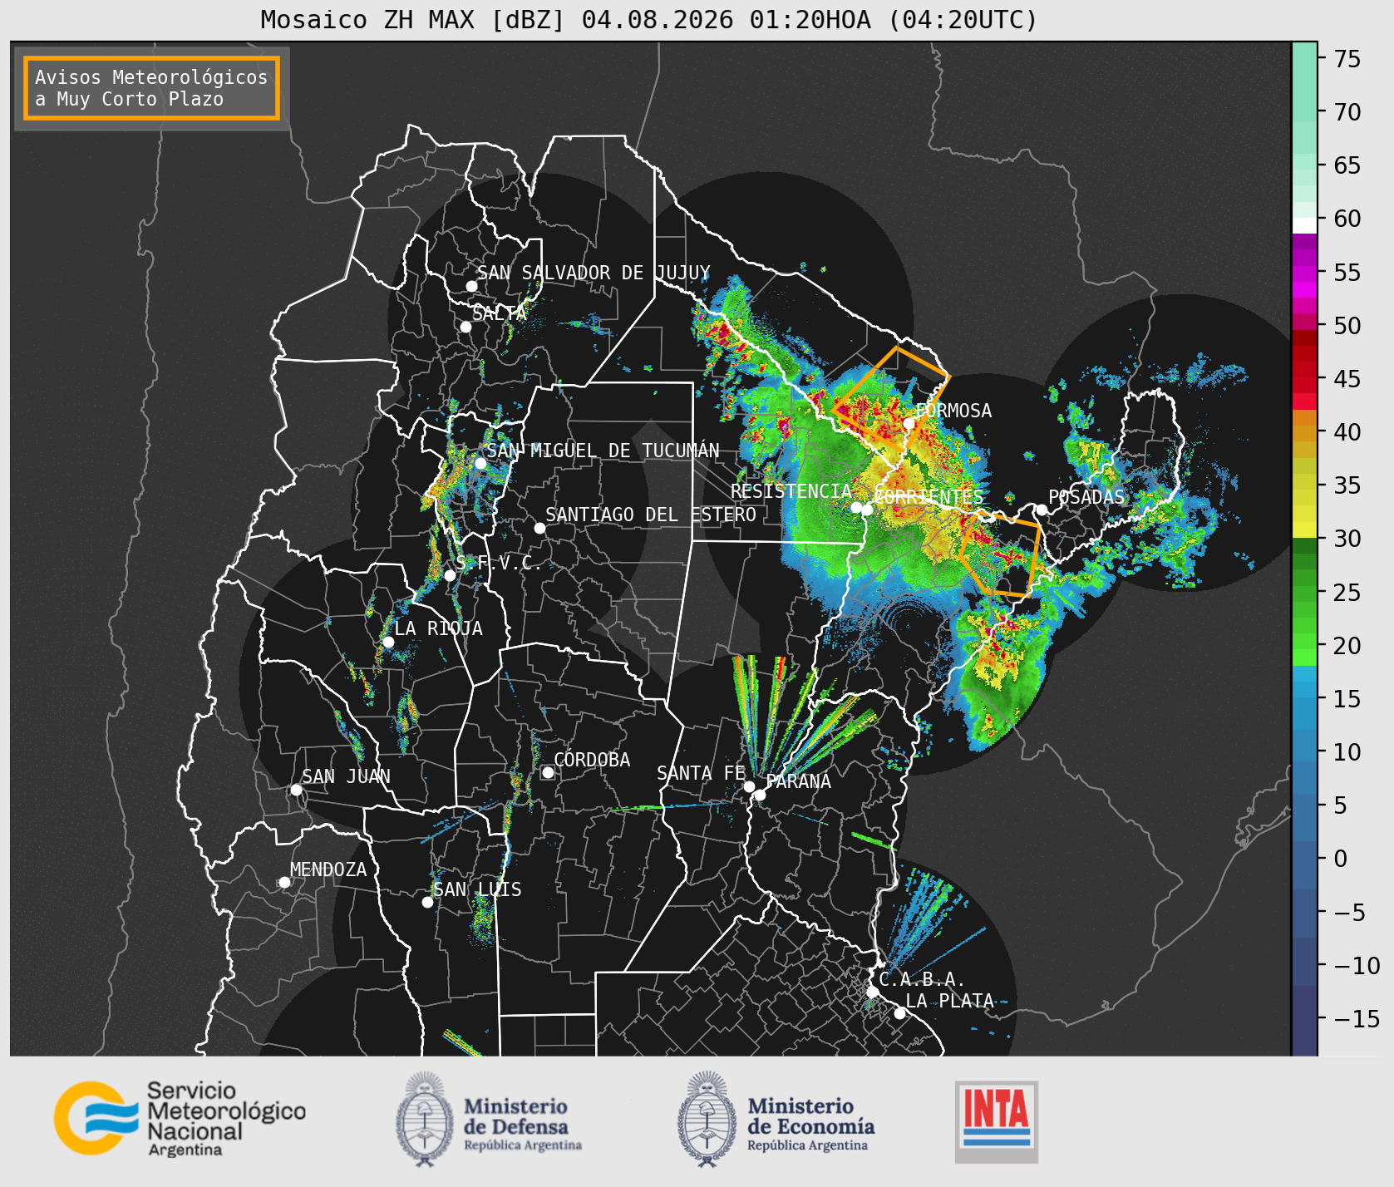Click the San Juan city marker dot
The width and height of the screenshot is (1394, 1187).
pos(296,790)
